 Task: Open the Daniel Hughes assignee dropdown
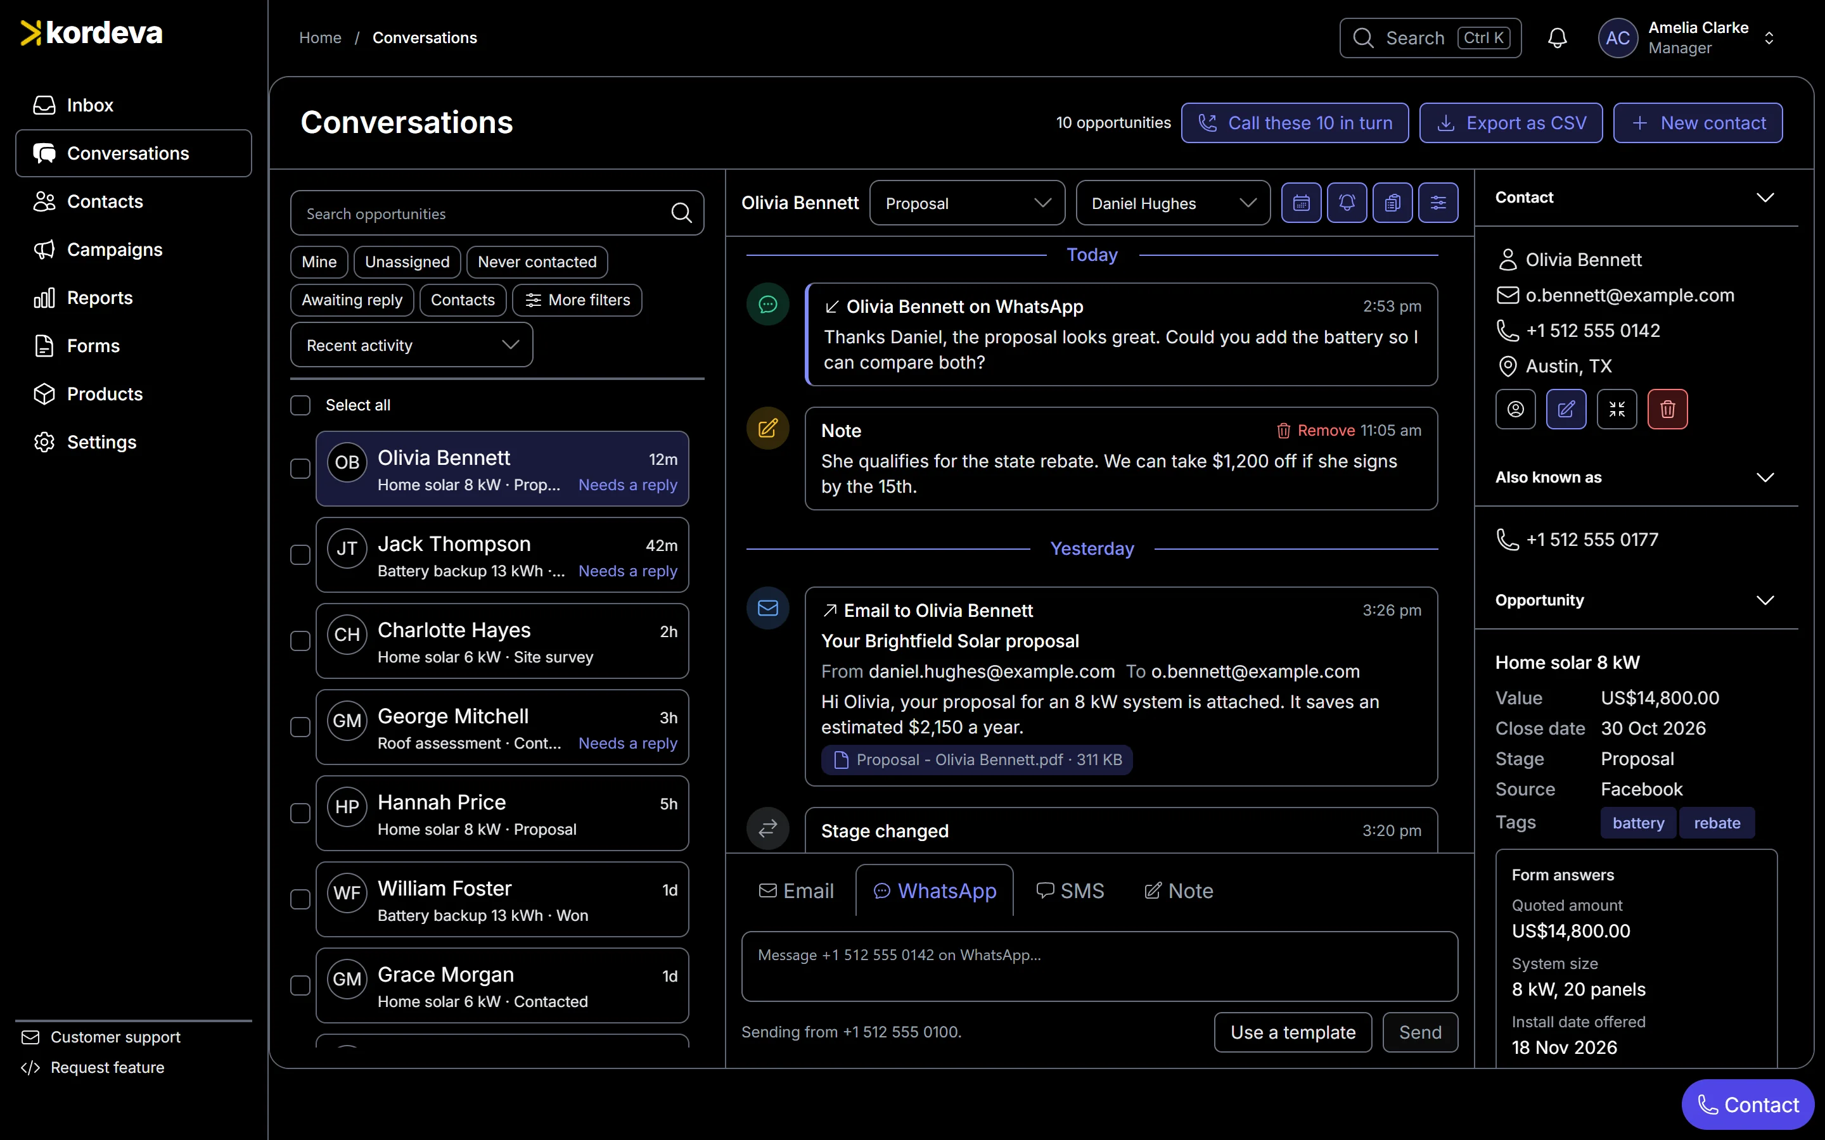1173,203
